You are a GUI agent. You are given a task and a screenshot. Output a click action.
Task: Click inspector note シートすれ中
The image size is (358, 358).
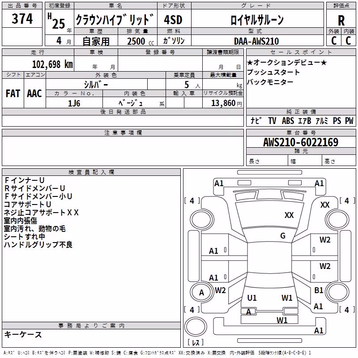pos(24,237)
